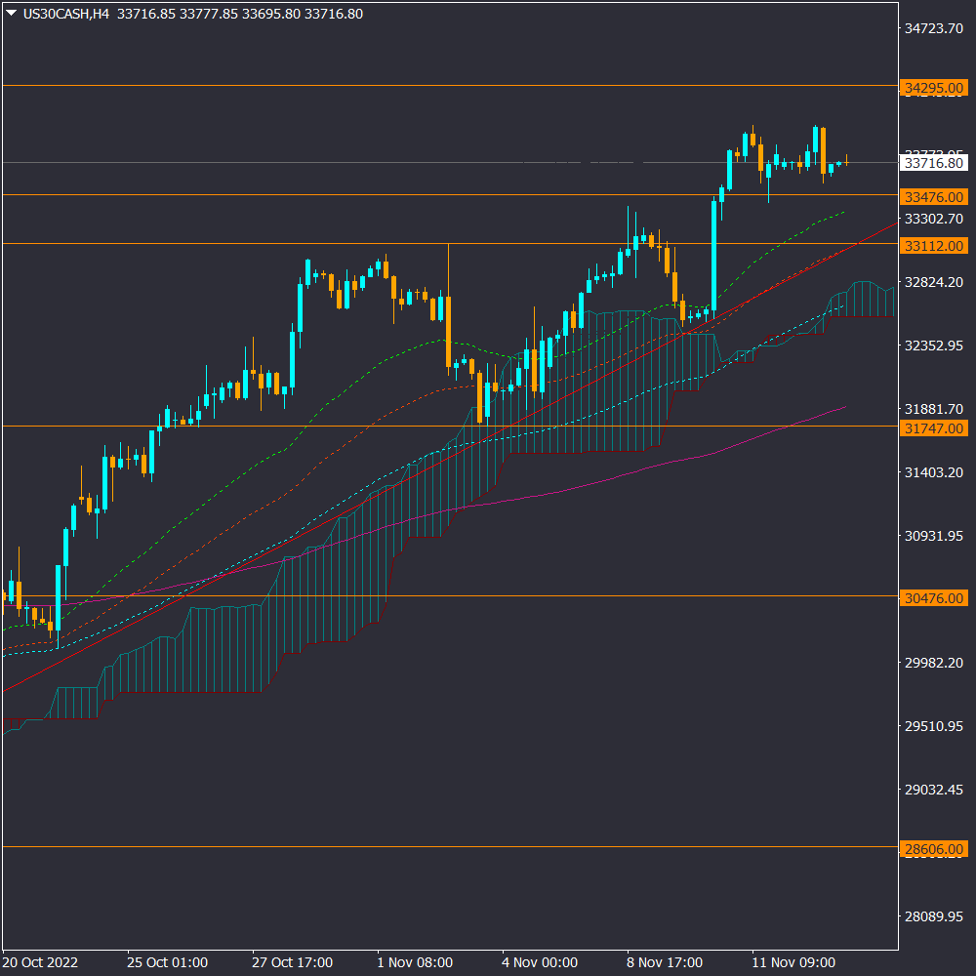Image resolution: width=976 pixels, height=976 pixels.
Task: Click the 34723.70 price scale value
Action: coord(934,29)
